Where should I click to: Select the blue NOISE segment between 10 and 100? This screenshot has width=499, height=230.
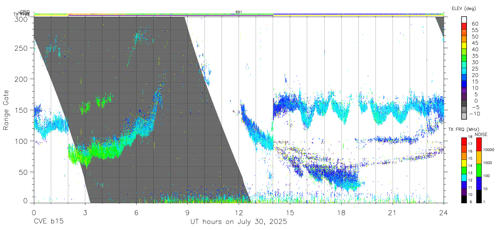click(479, 183)
